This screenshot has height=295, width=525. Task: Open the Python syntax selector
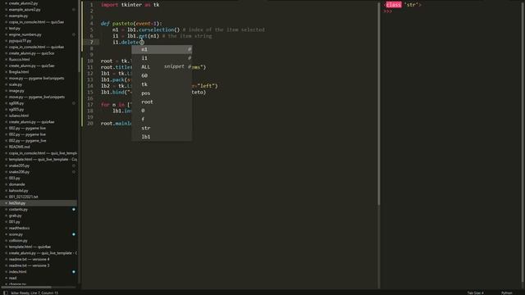point(507,293)
